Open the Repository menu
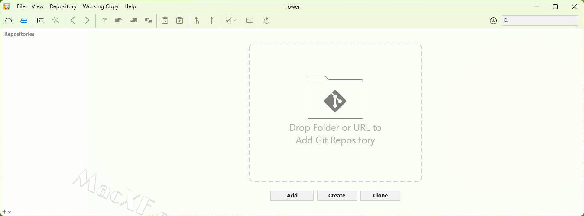Screen dimensions: 584x216 pos(63,6)
